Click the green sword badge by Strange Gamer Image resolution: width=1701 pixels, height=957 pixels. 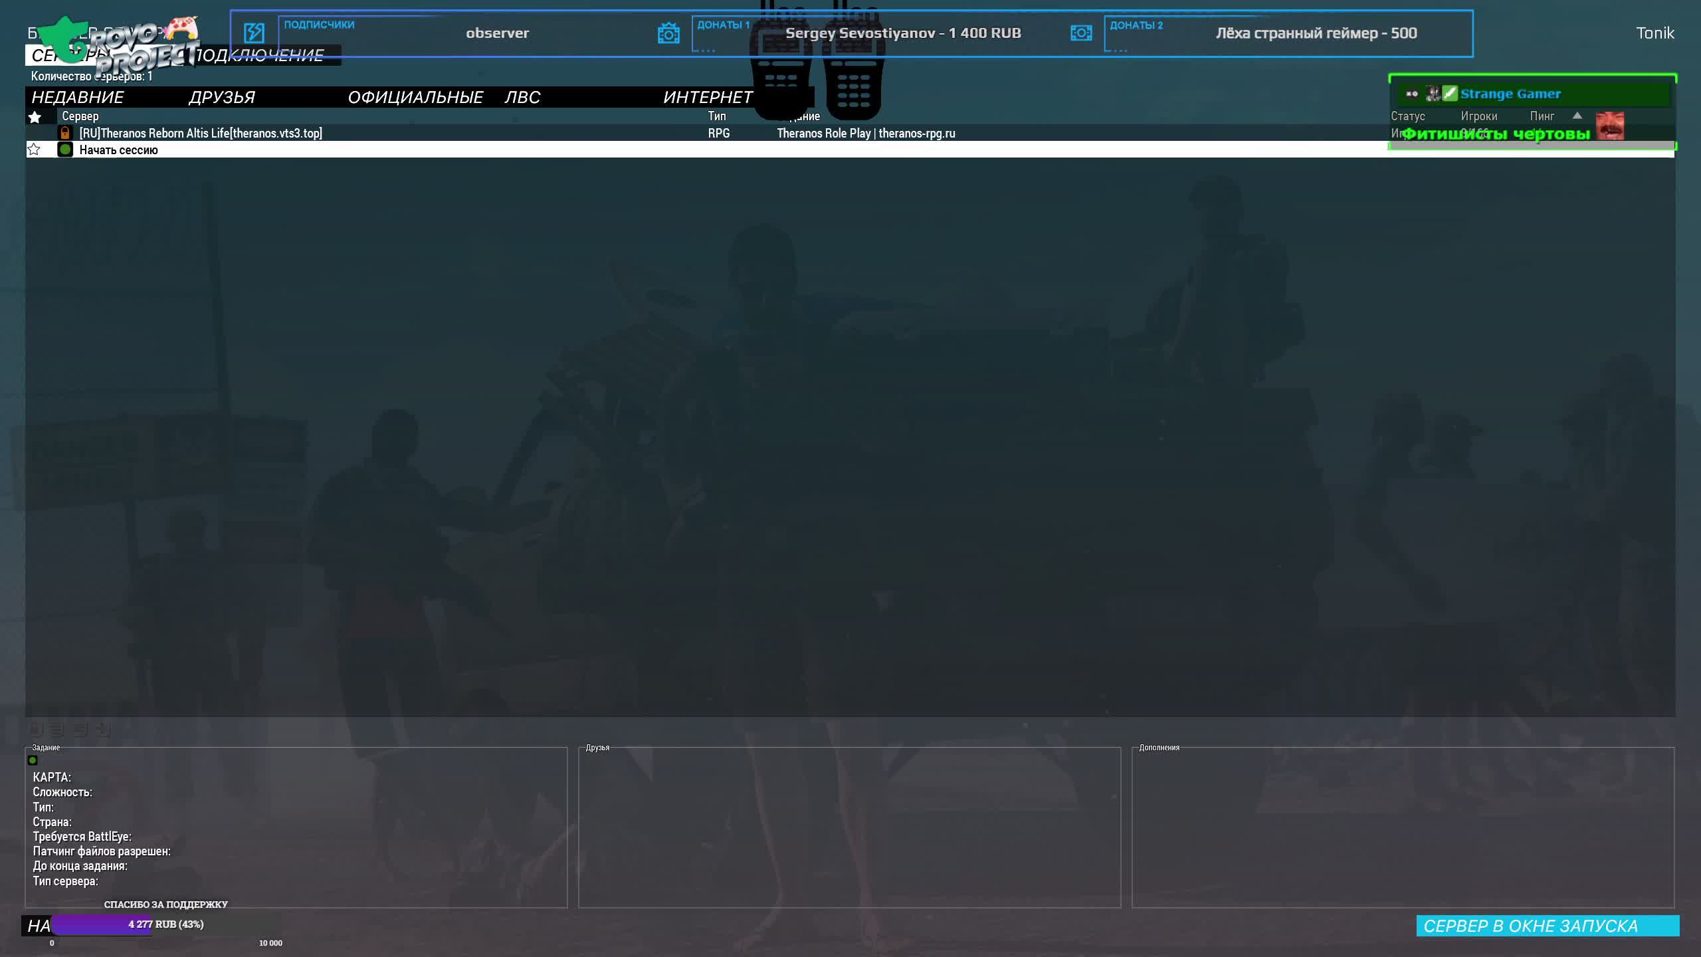click(x=1450, y=94)
